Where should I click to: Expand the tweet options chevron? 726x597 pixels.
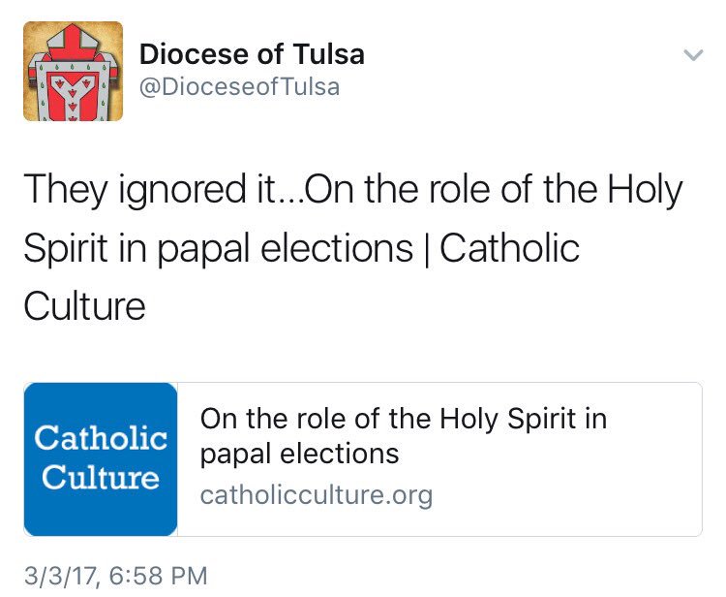[x=692, y=56]
